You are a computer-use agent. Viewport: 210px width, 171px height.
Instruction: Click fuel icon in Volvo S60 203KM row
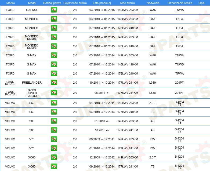[54, 103]
